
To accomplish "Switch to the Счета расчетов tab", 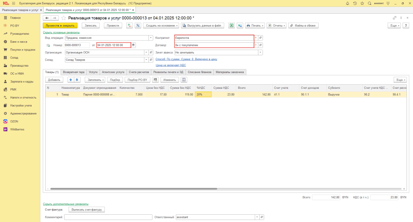I will point(139,72).
